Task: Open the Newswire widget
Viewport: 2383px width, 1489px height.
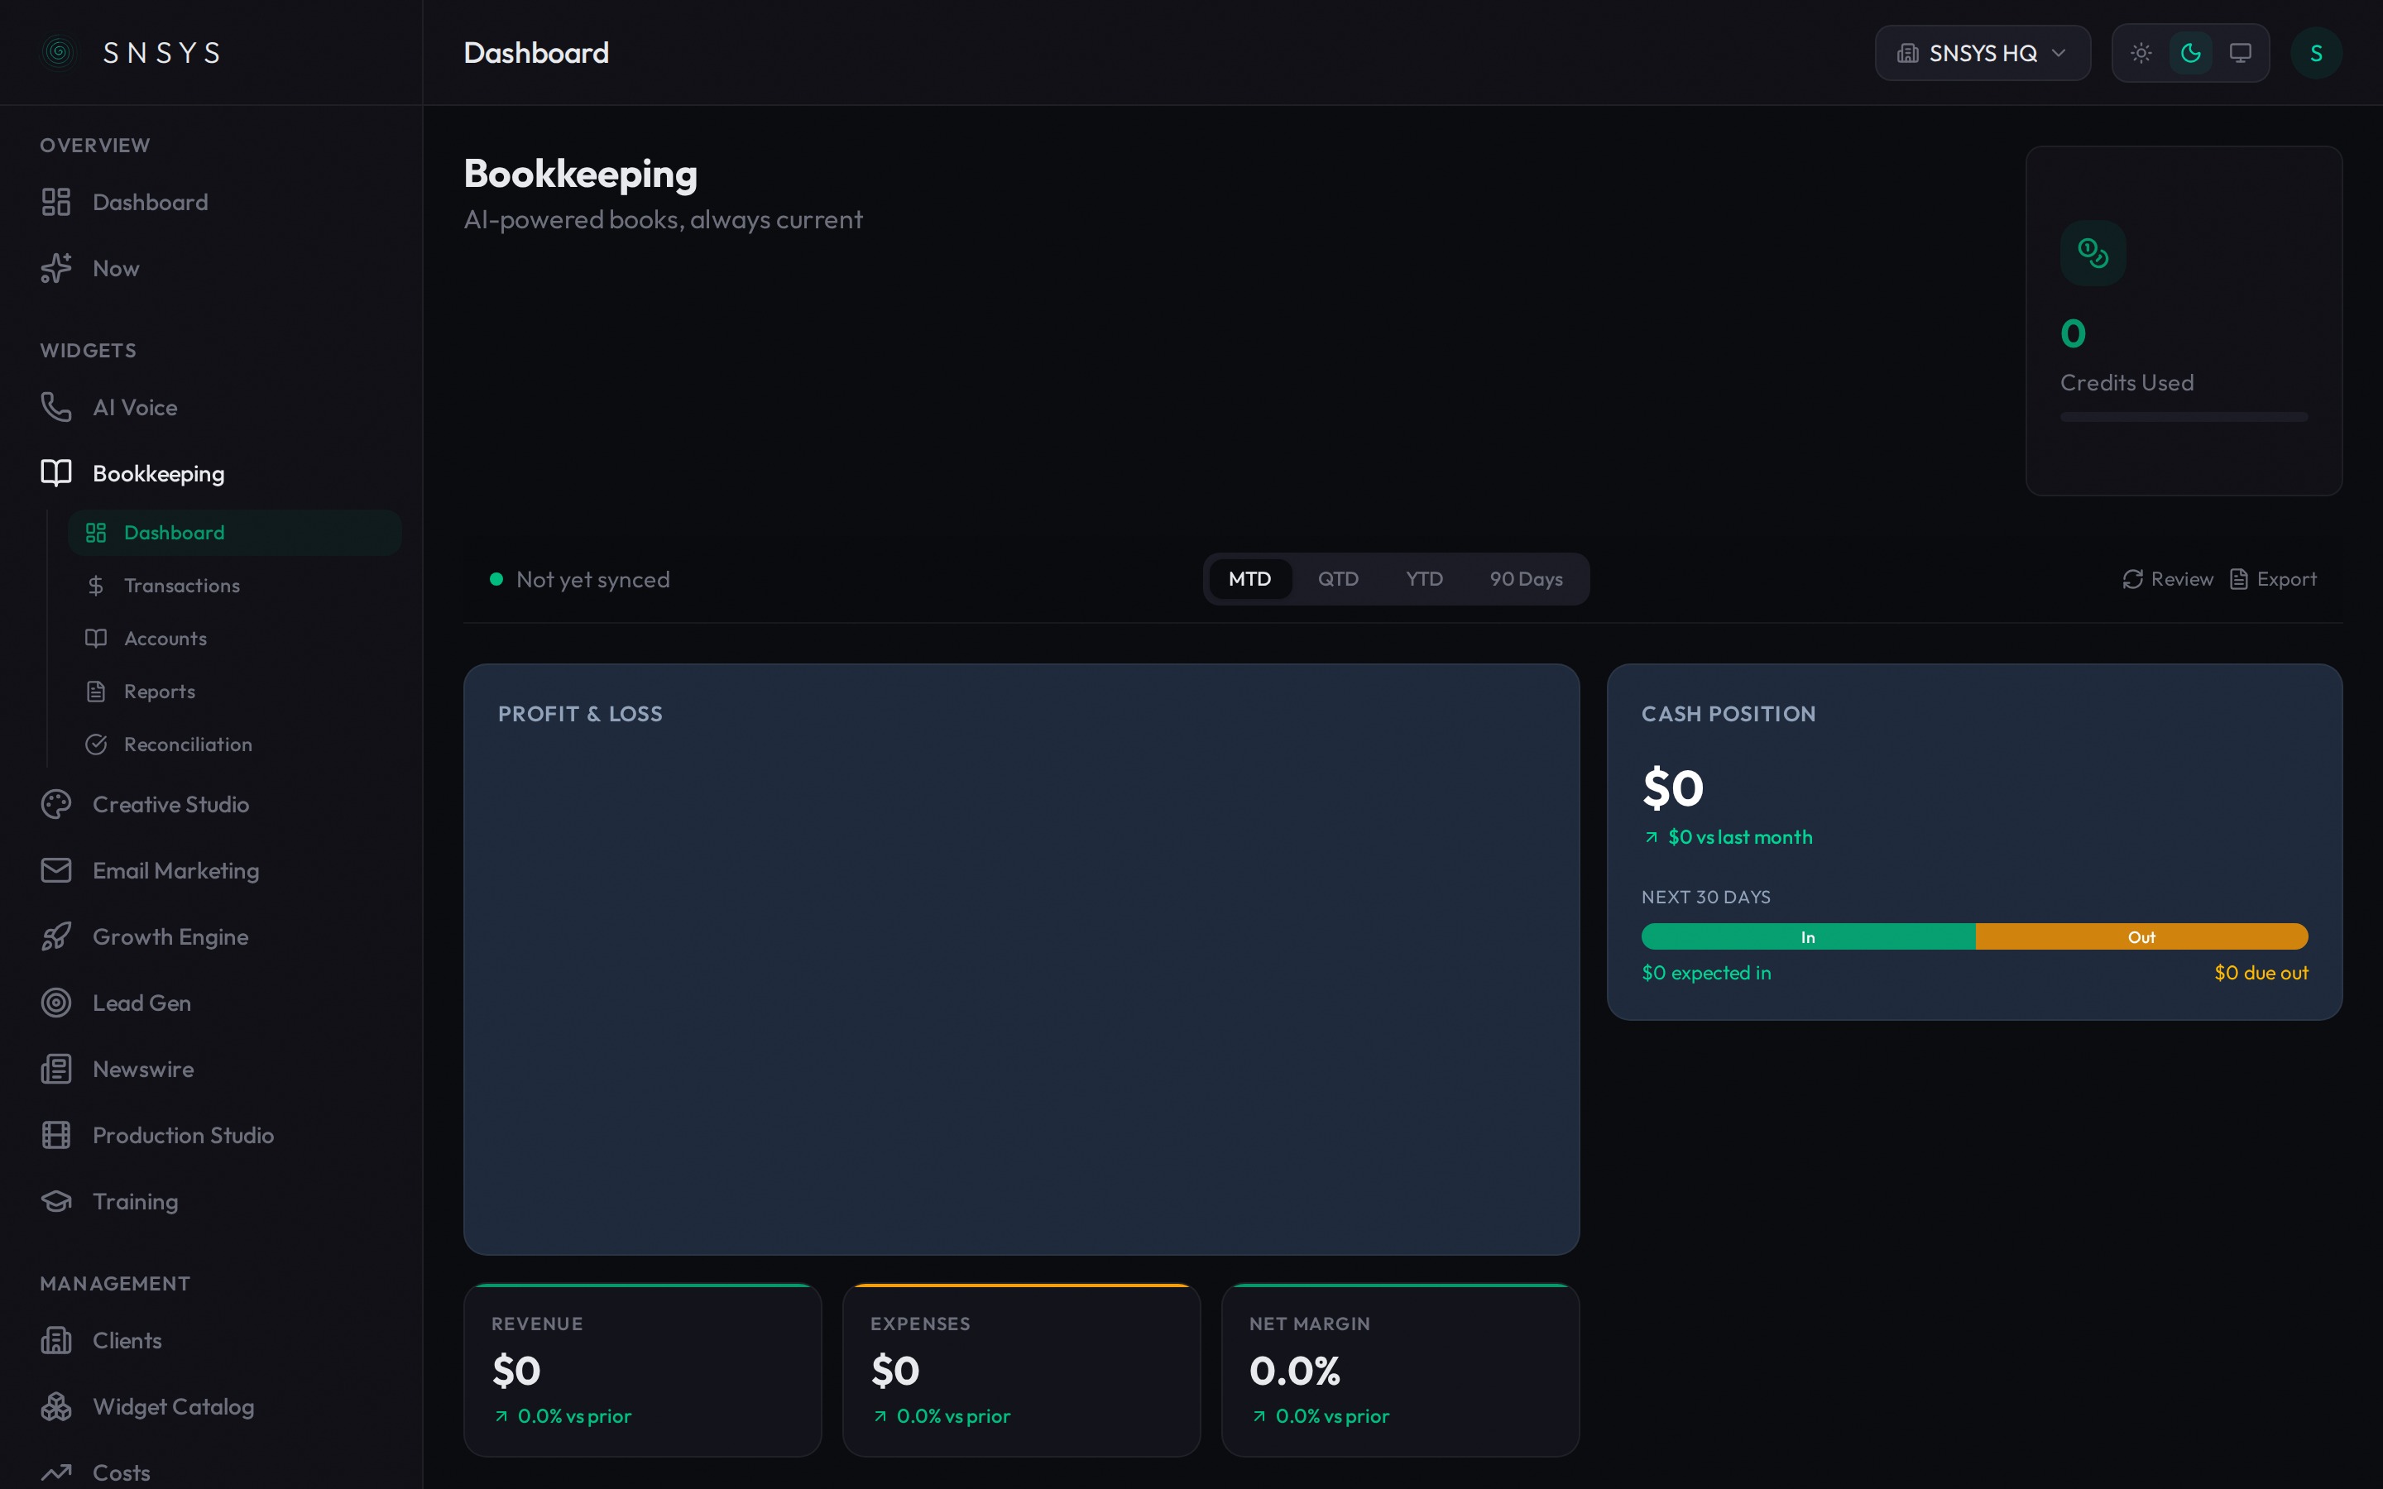Action: [144, 1069]
